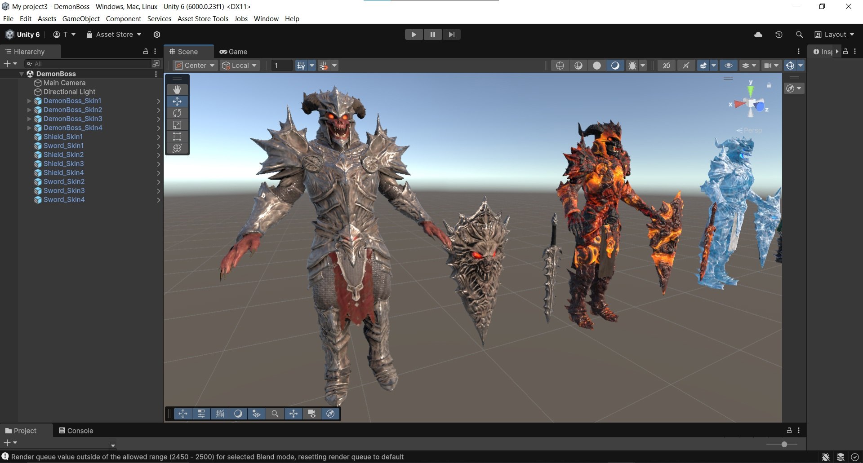Viewport: 863px width, 463px height.
Task: Click the tool settings overlay button
Action: click(x=201, y=414)
